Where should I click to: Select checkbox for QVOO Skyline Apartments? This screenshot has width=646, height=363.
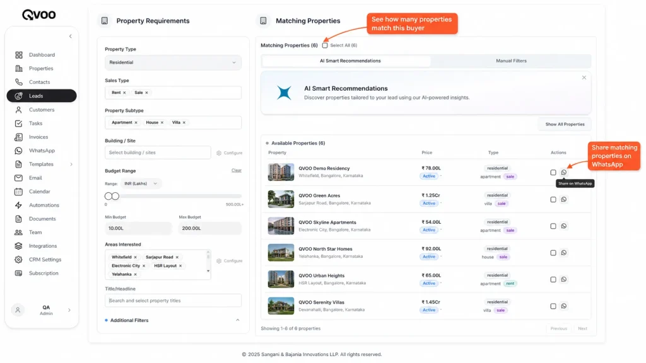pyautogui.click(x=553, y=226)
